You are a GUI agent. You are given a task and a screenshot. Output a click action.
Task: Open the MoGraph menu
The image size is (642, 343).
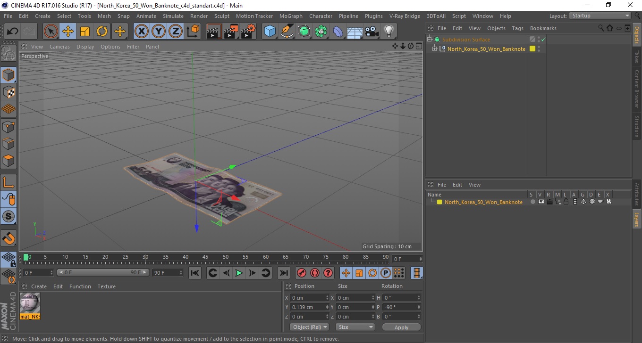coord(291,16)
